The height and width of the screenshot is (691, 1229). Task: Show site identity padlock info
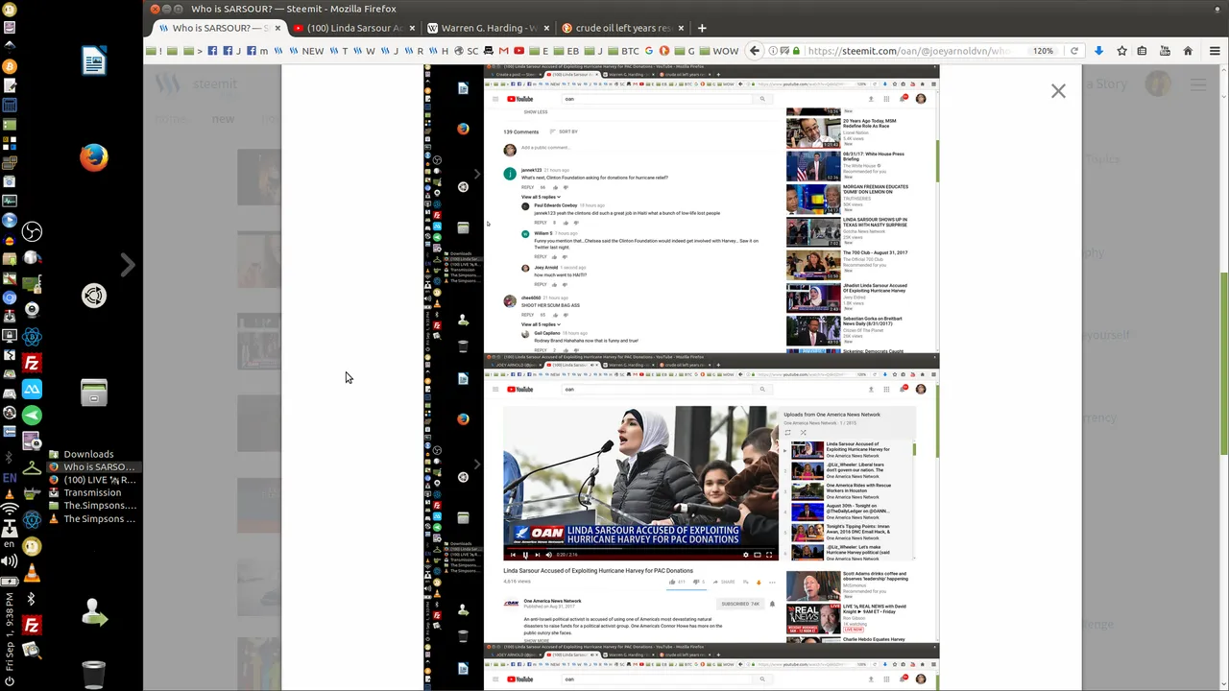(x=796, y=51)
